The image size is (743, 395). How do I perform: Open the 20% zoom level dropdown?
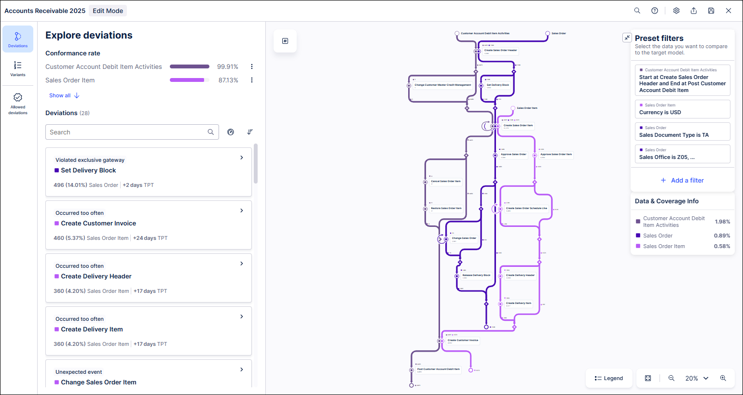point(697,378)
